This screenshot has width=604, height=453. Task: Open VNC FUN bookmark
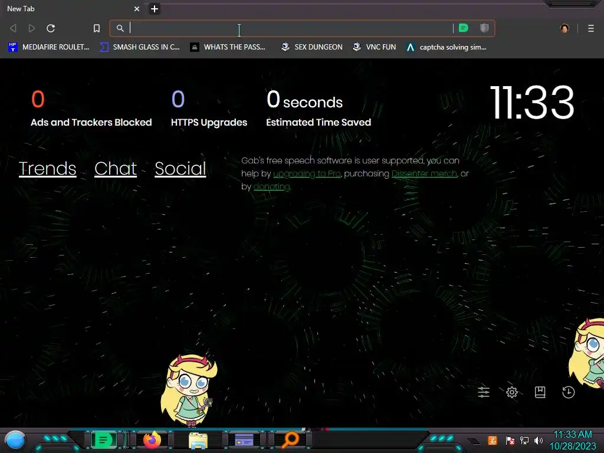[x=374, y=47]
